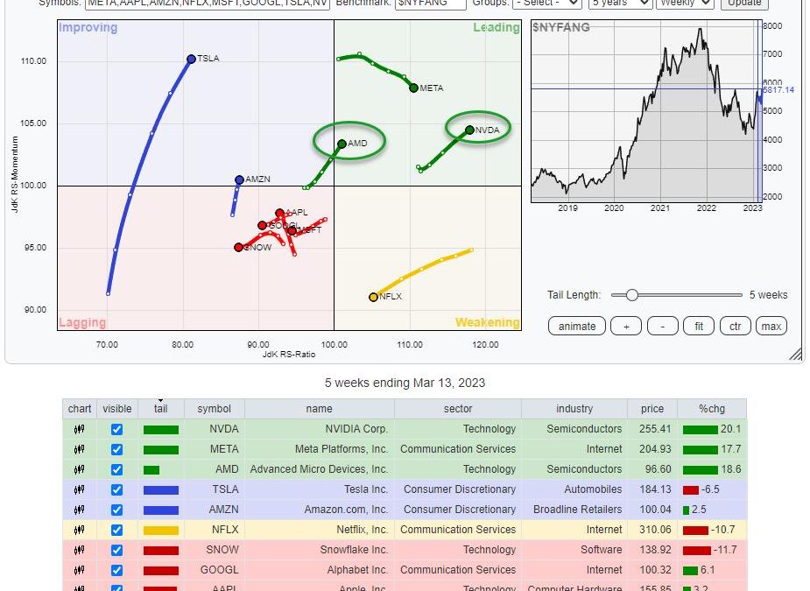Uncheck the visible checkbox for AMD
The image size is (810, 591).
pyautogui.click(x=116, y=469)
